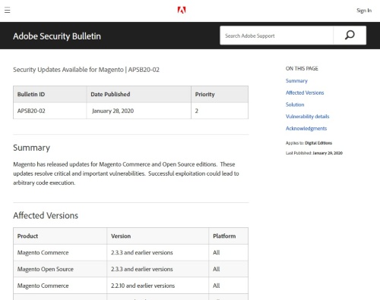The width and height of the screenshot is (380, 300).
Task: Click Date Published column header
Action: click(139, 94)
